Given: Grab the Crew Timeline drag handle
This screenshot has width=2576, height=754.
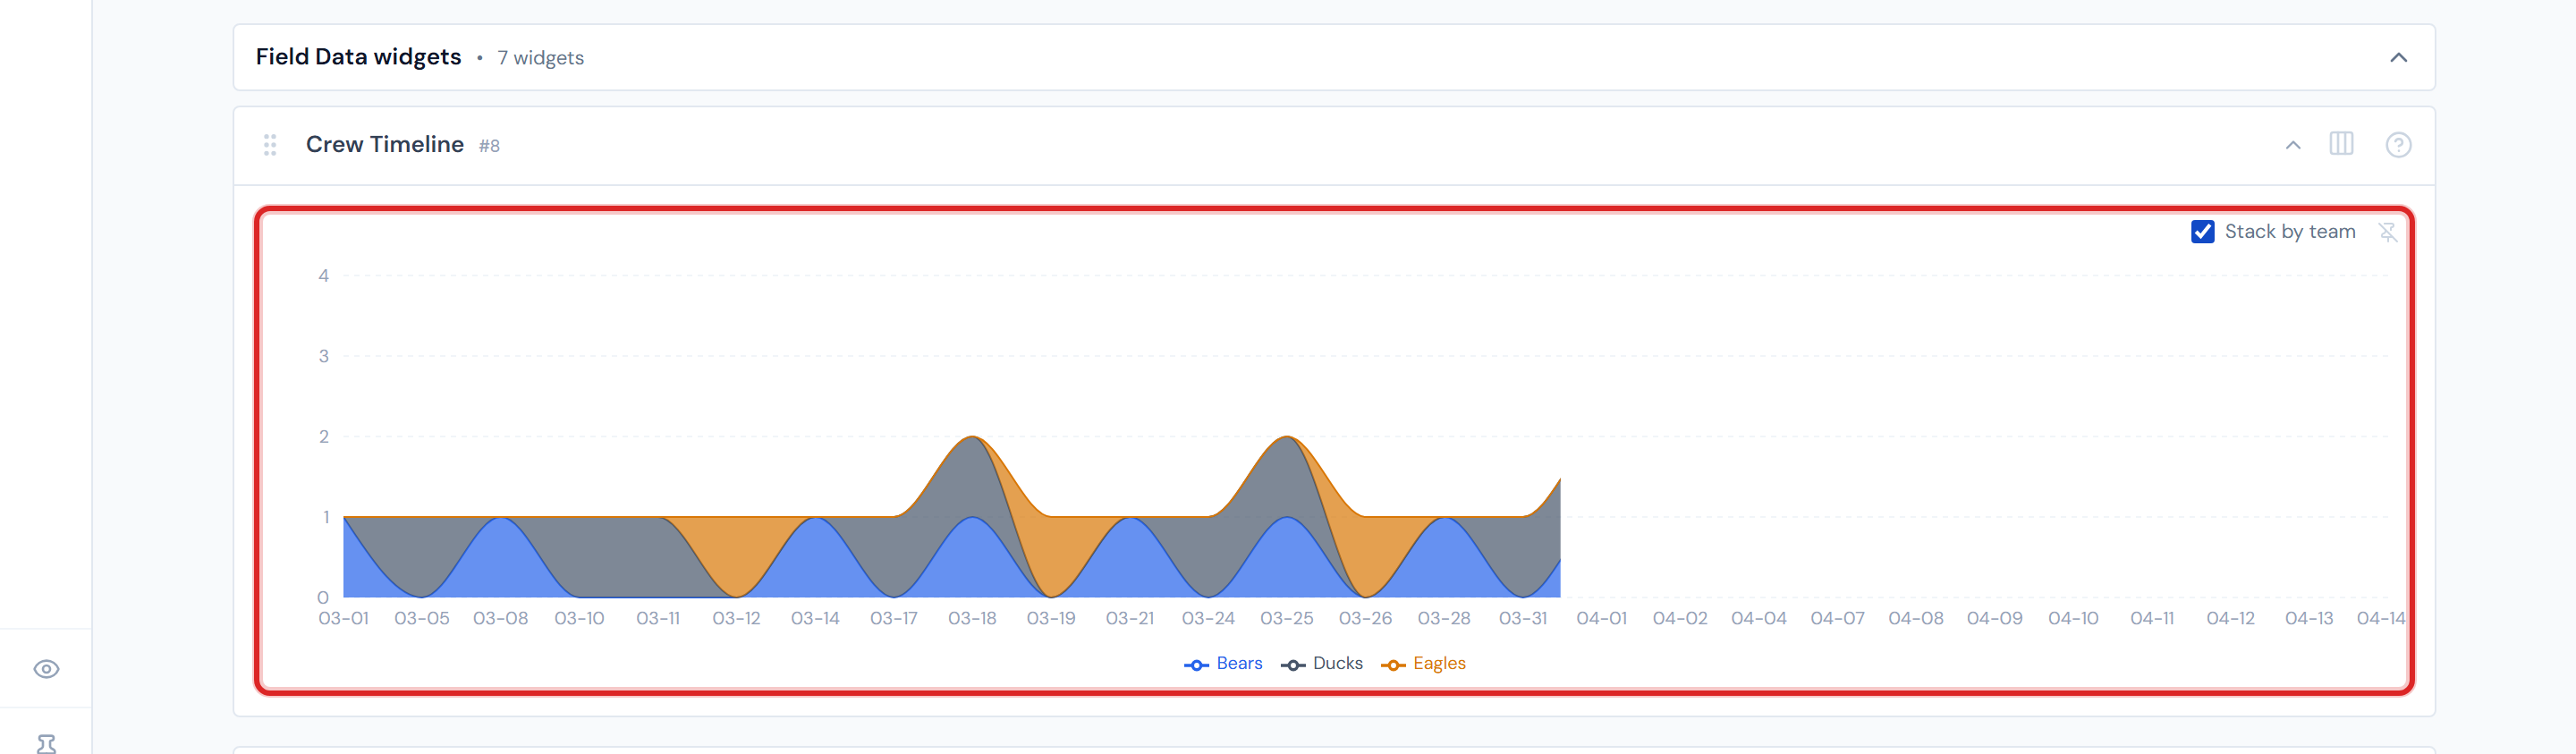Looking at the screenshot, I should (270, 145).
